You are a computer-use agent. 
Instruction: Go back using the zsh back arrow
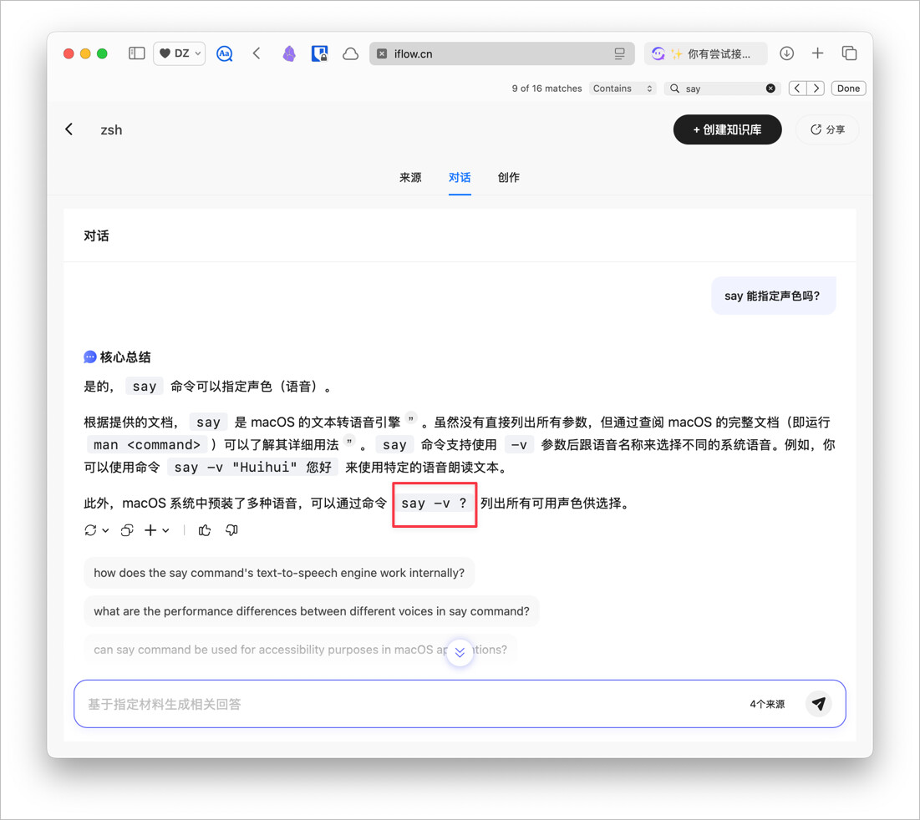point(69,129)
